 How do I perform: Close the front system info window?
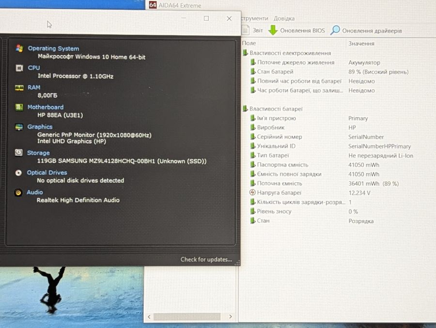pyautogui.click(x=229, y=18)
